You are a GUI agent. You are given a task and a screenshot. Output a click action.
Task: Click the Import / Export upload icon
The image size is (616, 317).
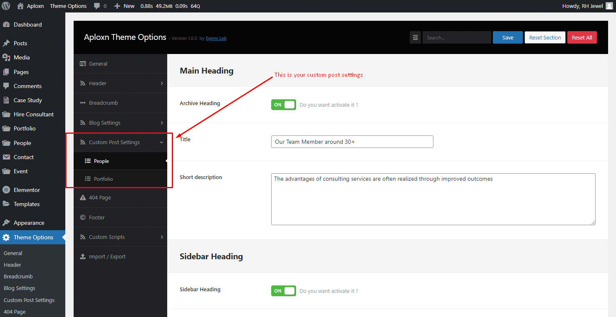(x=83, y=256)
